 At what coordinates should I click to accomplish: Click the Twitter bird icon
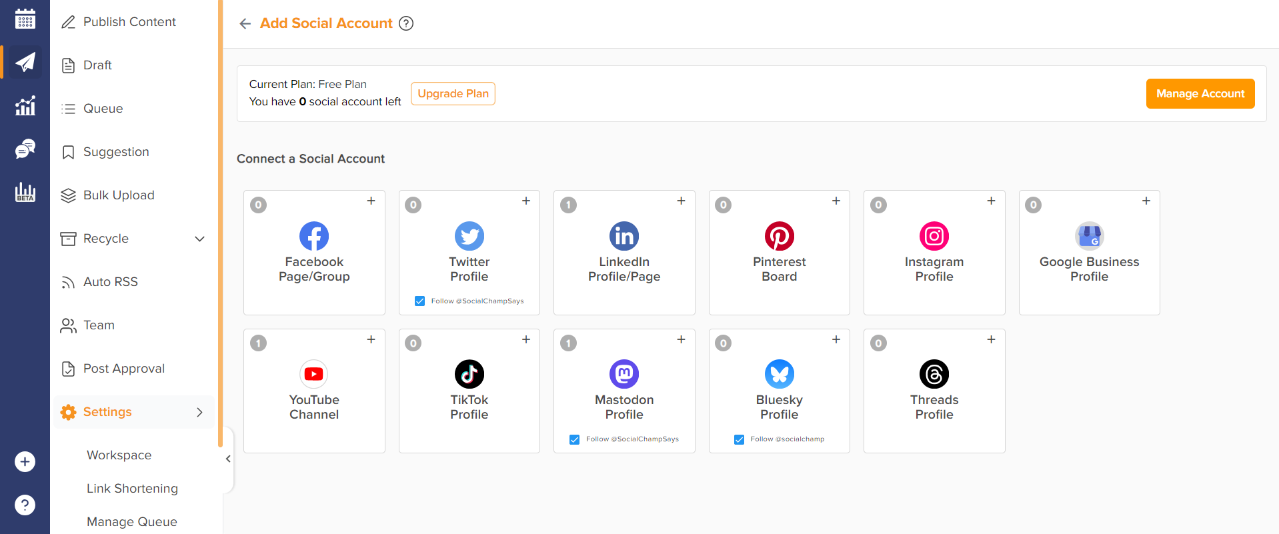pos(469,236)
